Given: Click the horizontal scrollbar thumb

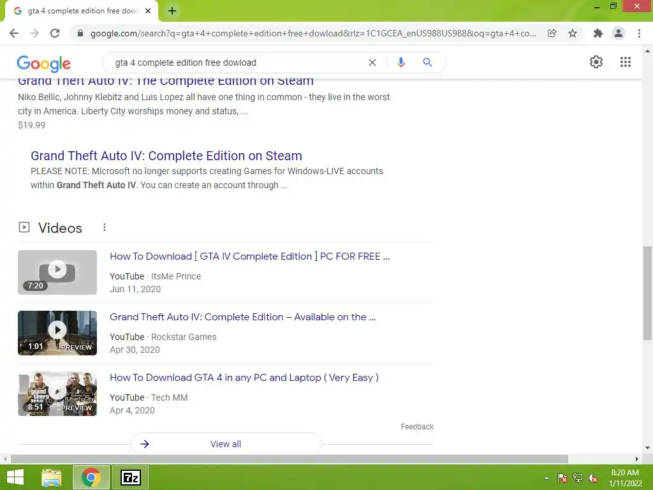Looking at the screenshot, I should pos(290,459).
